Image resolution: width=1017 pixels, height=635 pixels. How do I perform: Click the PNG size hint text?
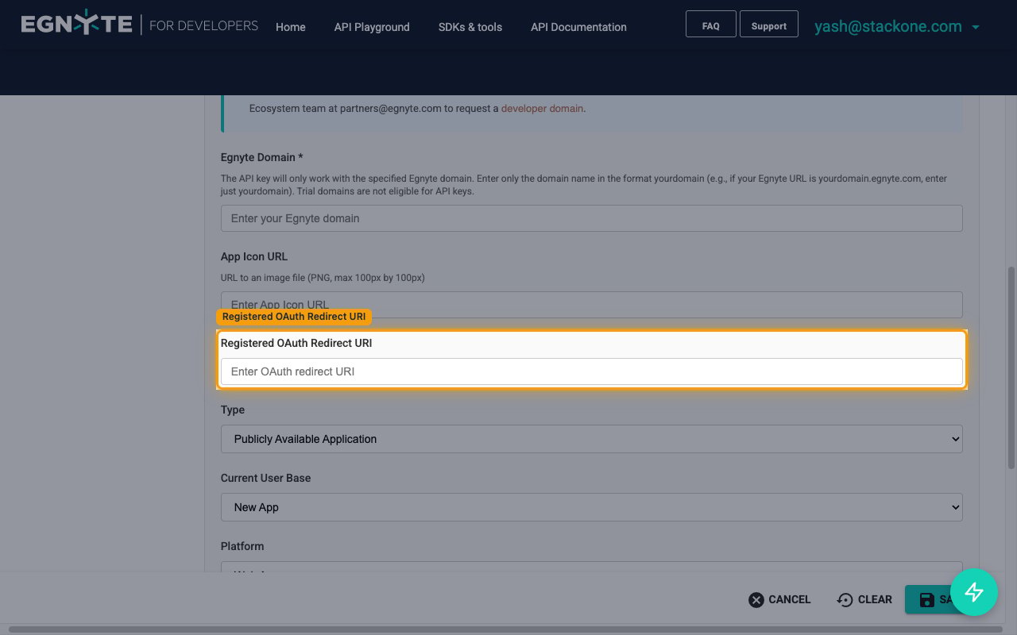point(323,278)
